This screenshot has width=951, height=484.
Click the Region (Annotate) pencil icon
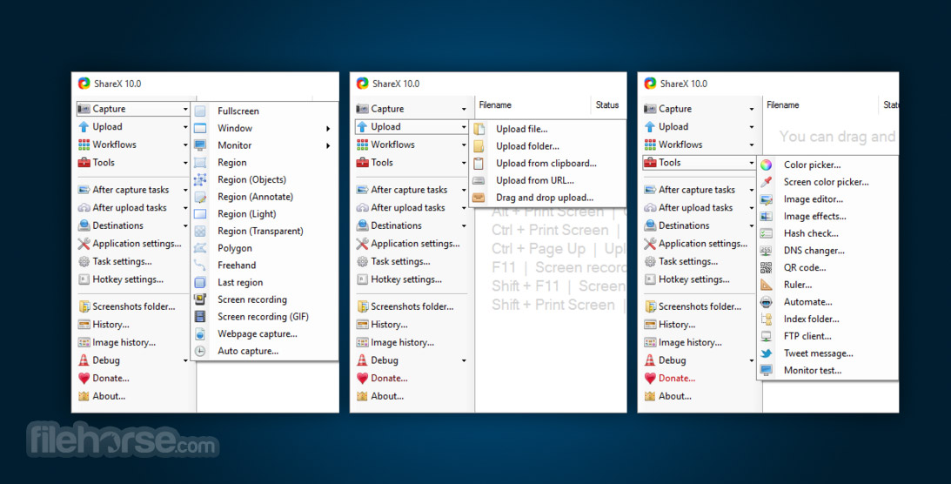click(200, 197)
